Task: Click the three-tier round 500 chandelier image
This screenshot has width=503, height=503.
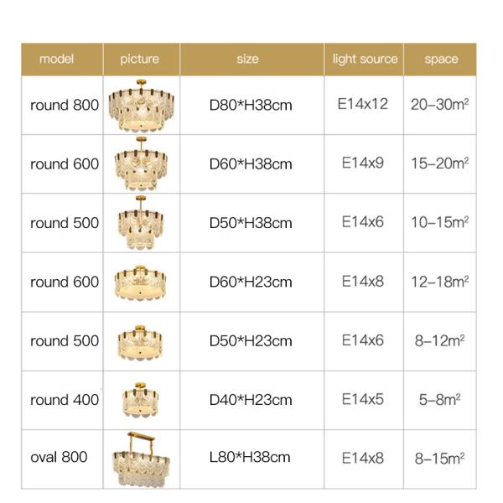Action: 140,223
